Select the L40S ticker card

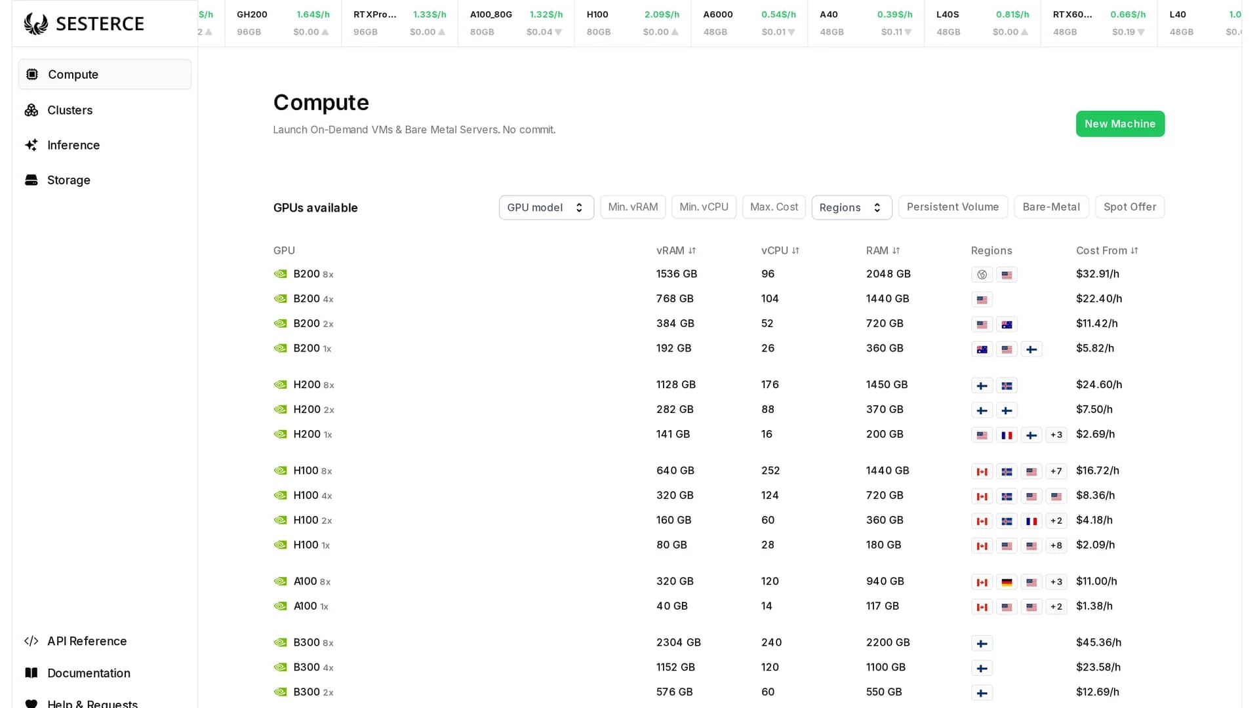click(983, 23)
